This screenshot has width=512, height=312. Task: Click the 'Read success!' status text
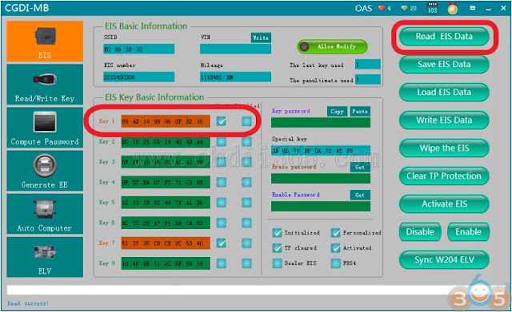click(28, 303)
